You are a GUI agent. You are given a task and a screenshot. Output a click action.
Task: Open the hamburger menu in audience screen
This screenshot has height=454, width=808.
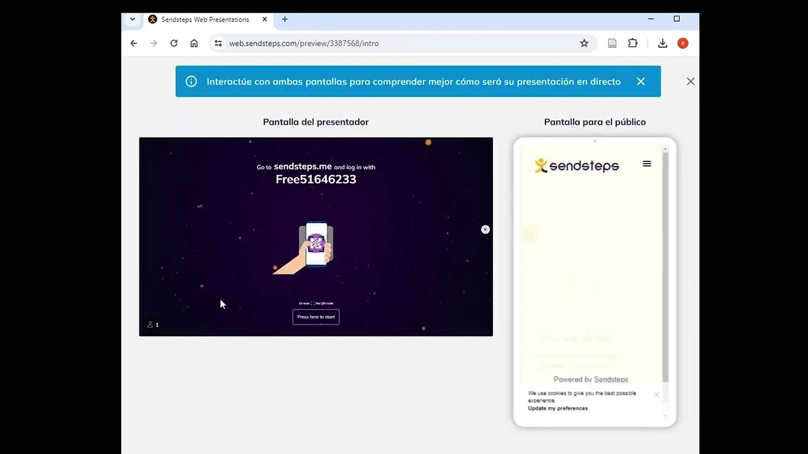[x=646, y=164]
